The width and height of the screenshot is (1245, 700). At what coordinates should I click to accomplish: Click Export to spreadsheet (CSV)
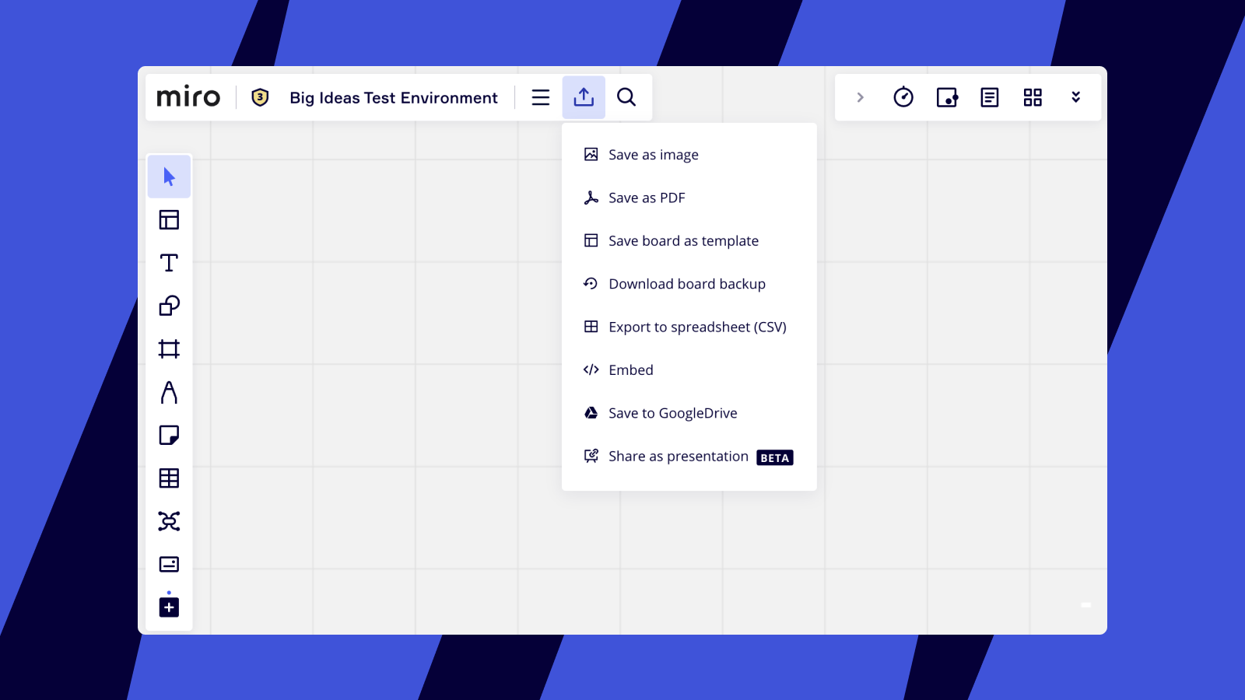[696, 327]
